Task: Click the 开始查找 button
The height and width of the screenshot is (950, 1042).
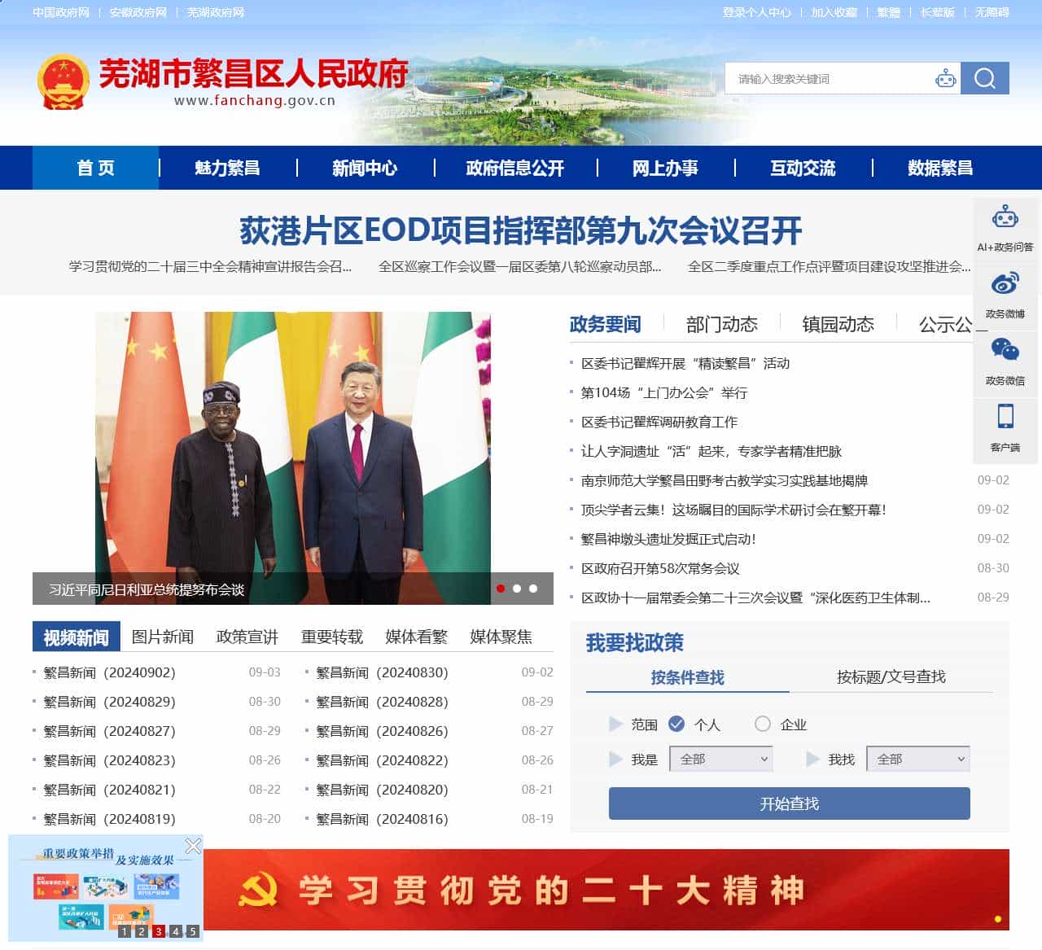Action: 789,803
